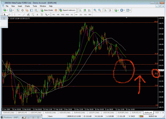Viewport: 166px width, 119px height.
Task: Switch timeframe to M5
Action: (x=58, y=15)
